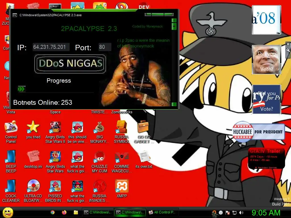Open the BEEP BEEP desktop icon

tap(11, 162)
